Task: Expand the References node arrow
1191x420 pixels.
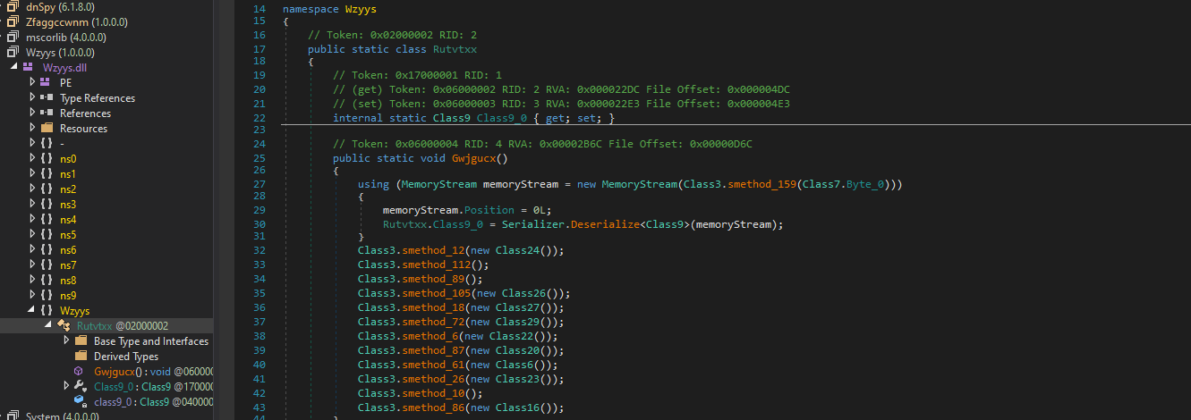Action: (x=32, y=113)
